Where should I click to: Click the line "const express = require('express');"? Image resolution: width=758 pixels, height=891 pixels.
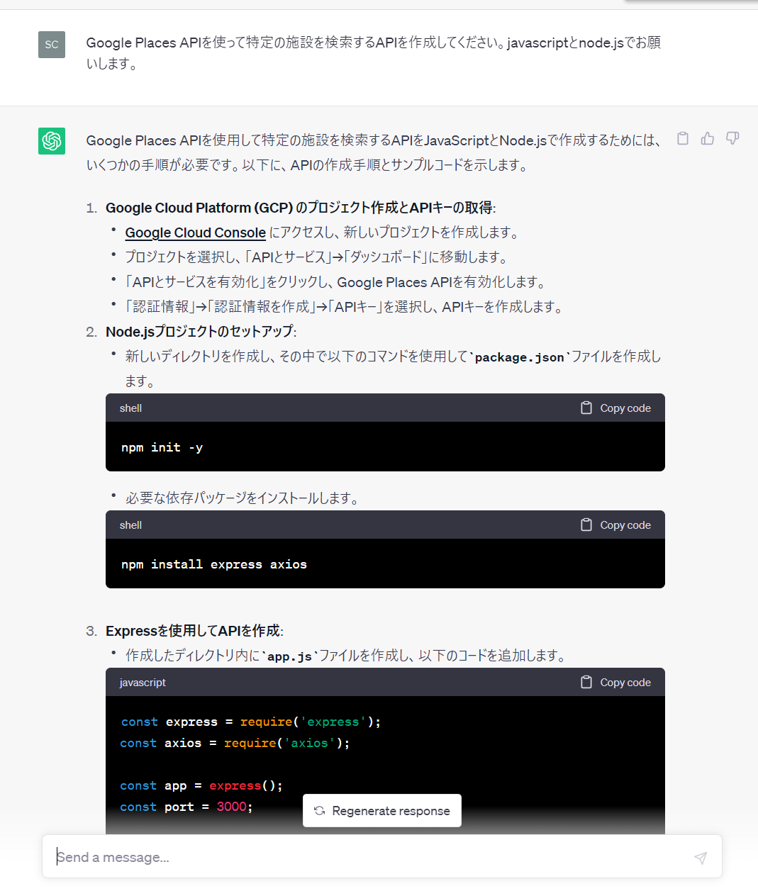[x=251, y=722]
